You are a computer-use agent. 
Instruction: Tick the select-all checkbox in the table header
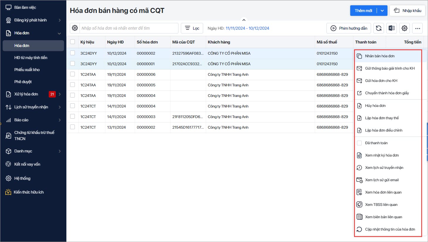point(73,42)
